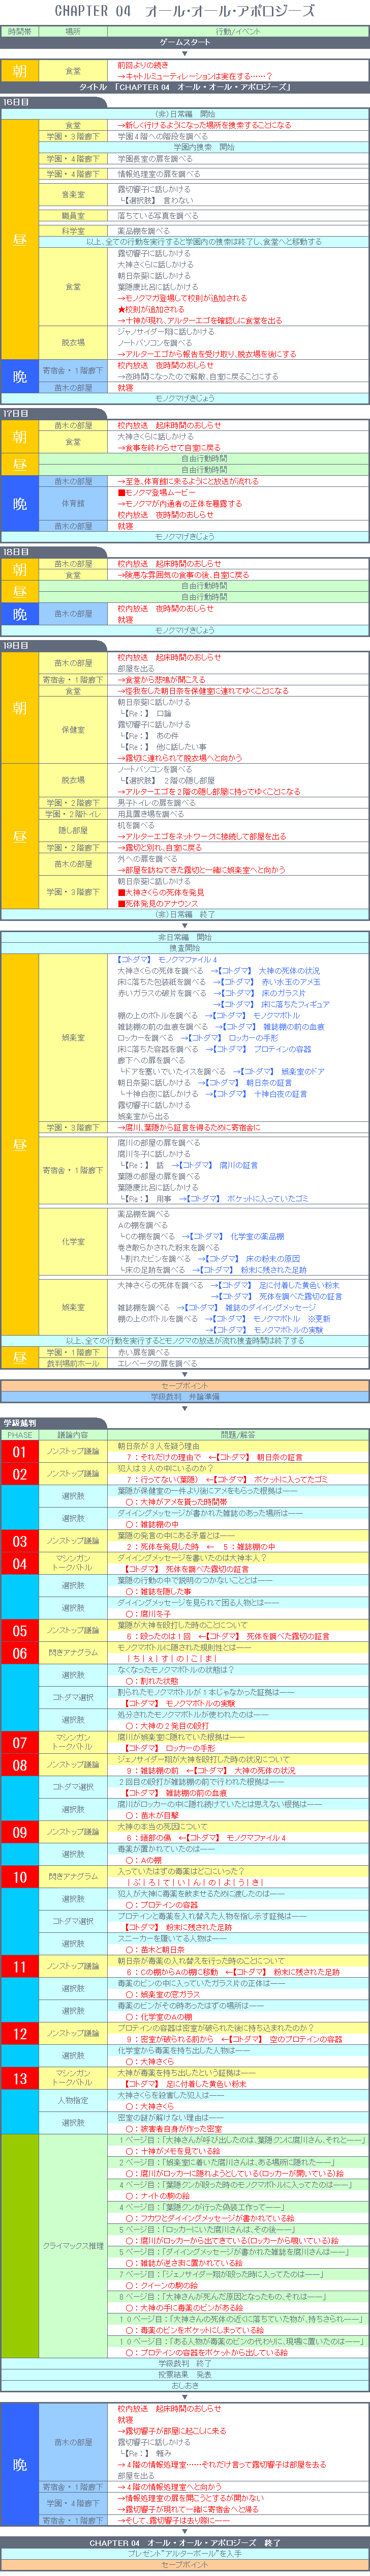Screen dimensions: 370x2576
Task: Click the ゲームスタート bar
Action: point(185,43)
